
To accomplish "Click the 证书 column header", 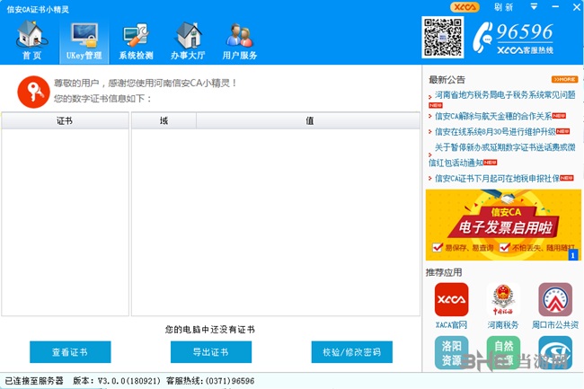I will (x=65, y=120).
